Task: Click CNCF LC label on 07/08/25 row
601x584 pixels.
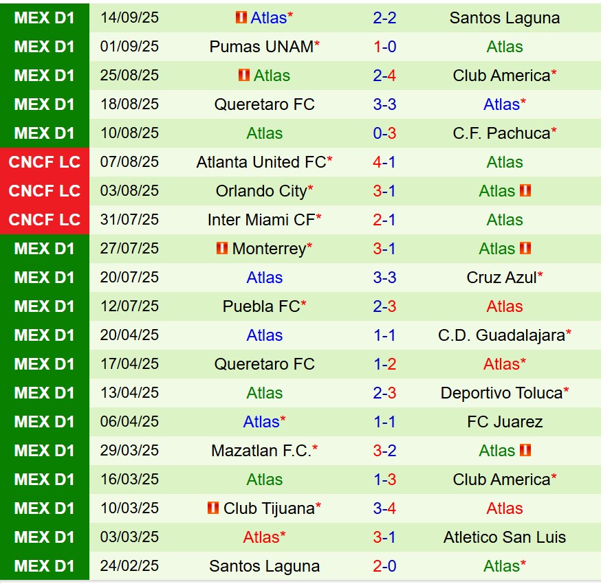Action: coord(45,162)
